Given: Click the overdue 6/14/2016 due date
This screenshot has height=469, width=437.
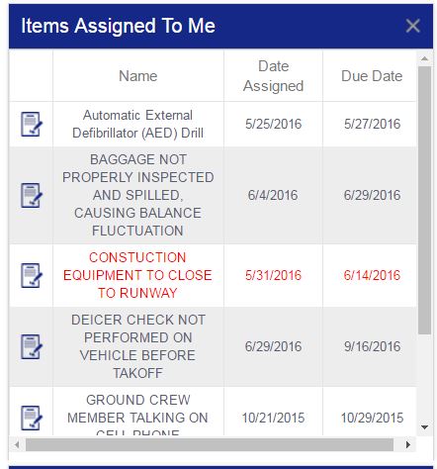Looking at the screenshot, I should [372, 275].
